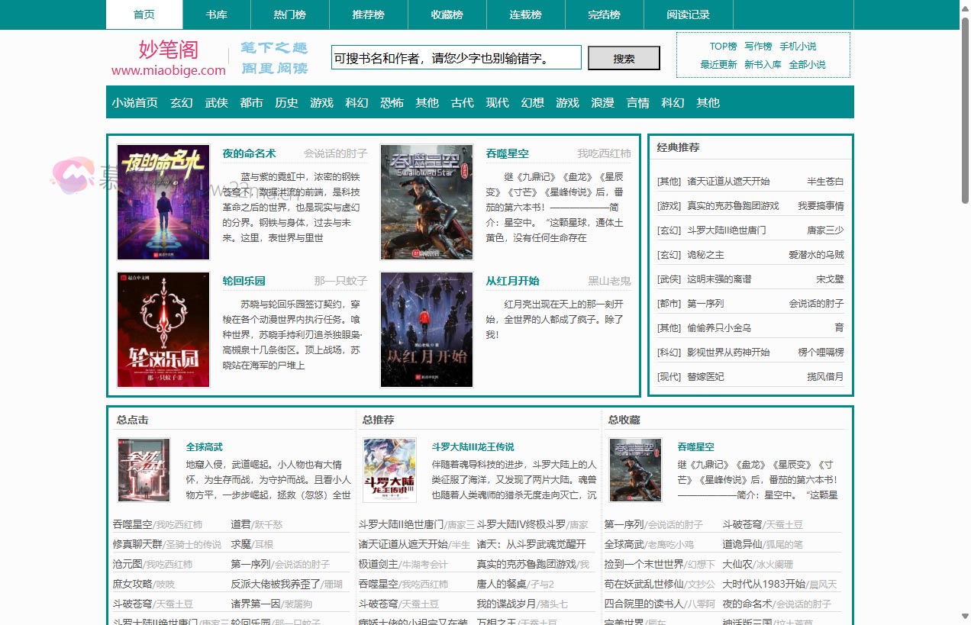Open the 全球高武 cover under 总点击
This screenshot has width=971, height=625.
click(144, 470)
